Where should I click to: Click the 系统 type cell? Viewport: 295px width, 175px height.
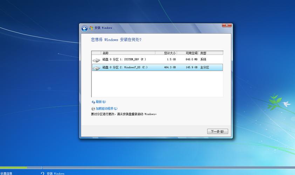[x=203, y=59]
